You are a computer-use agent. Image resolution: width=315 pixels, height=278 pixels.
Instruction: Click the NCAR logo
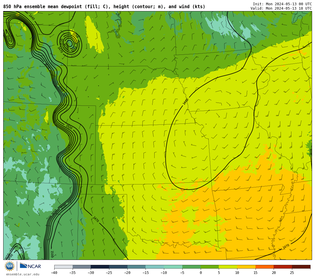click(x=30, y=266)
